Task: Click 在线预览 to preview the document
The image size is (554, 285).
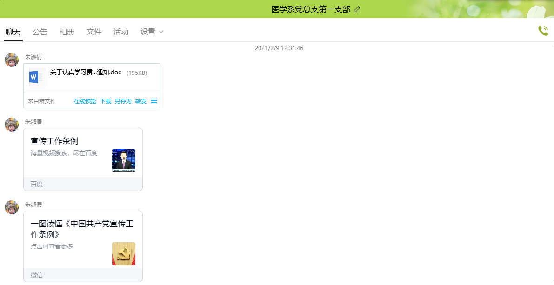Action: pos(85,101)
